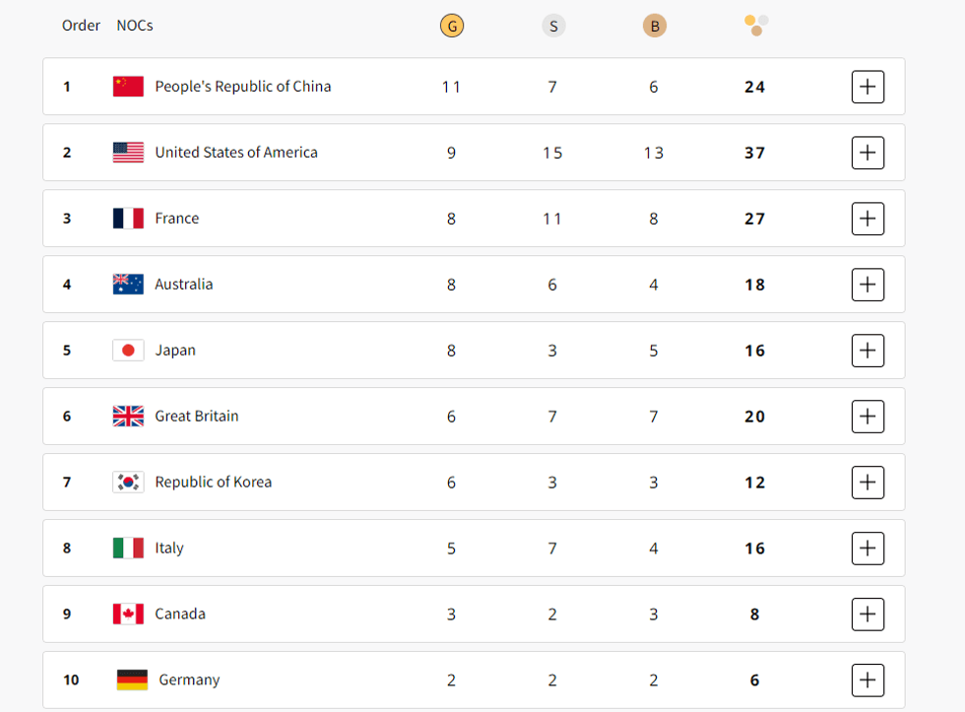Click the gold medal column icon
This screenshot has height=712, width=965.
452,27
